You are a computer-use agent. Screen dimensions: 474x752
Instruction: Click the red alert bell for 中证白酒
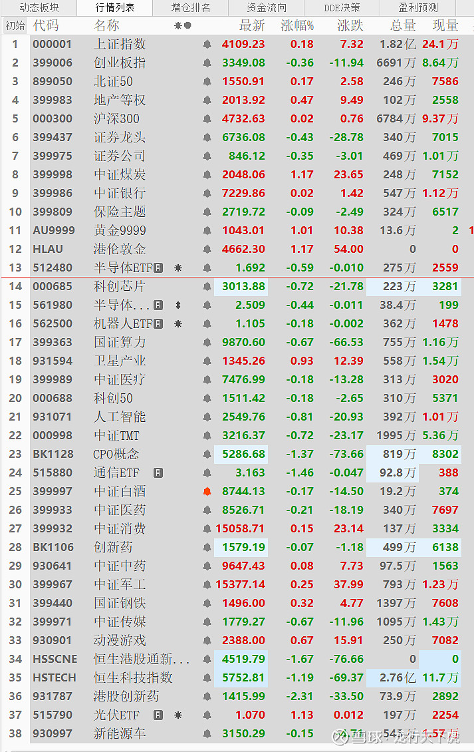(x=207, y=492)
